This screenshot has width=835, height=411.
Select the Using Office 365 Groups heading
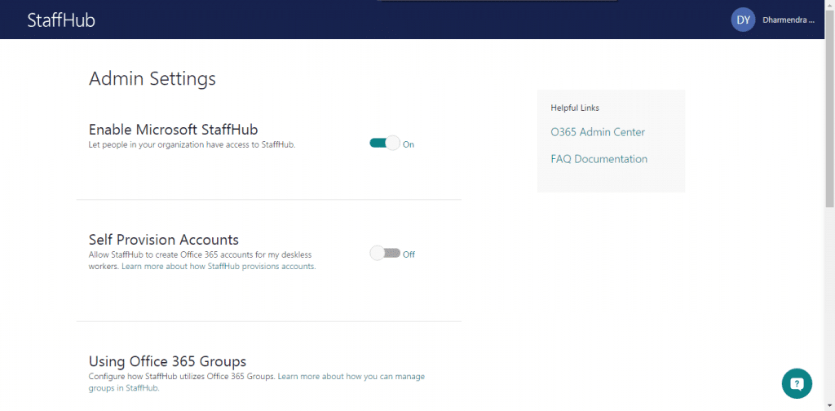pos(167,361)
